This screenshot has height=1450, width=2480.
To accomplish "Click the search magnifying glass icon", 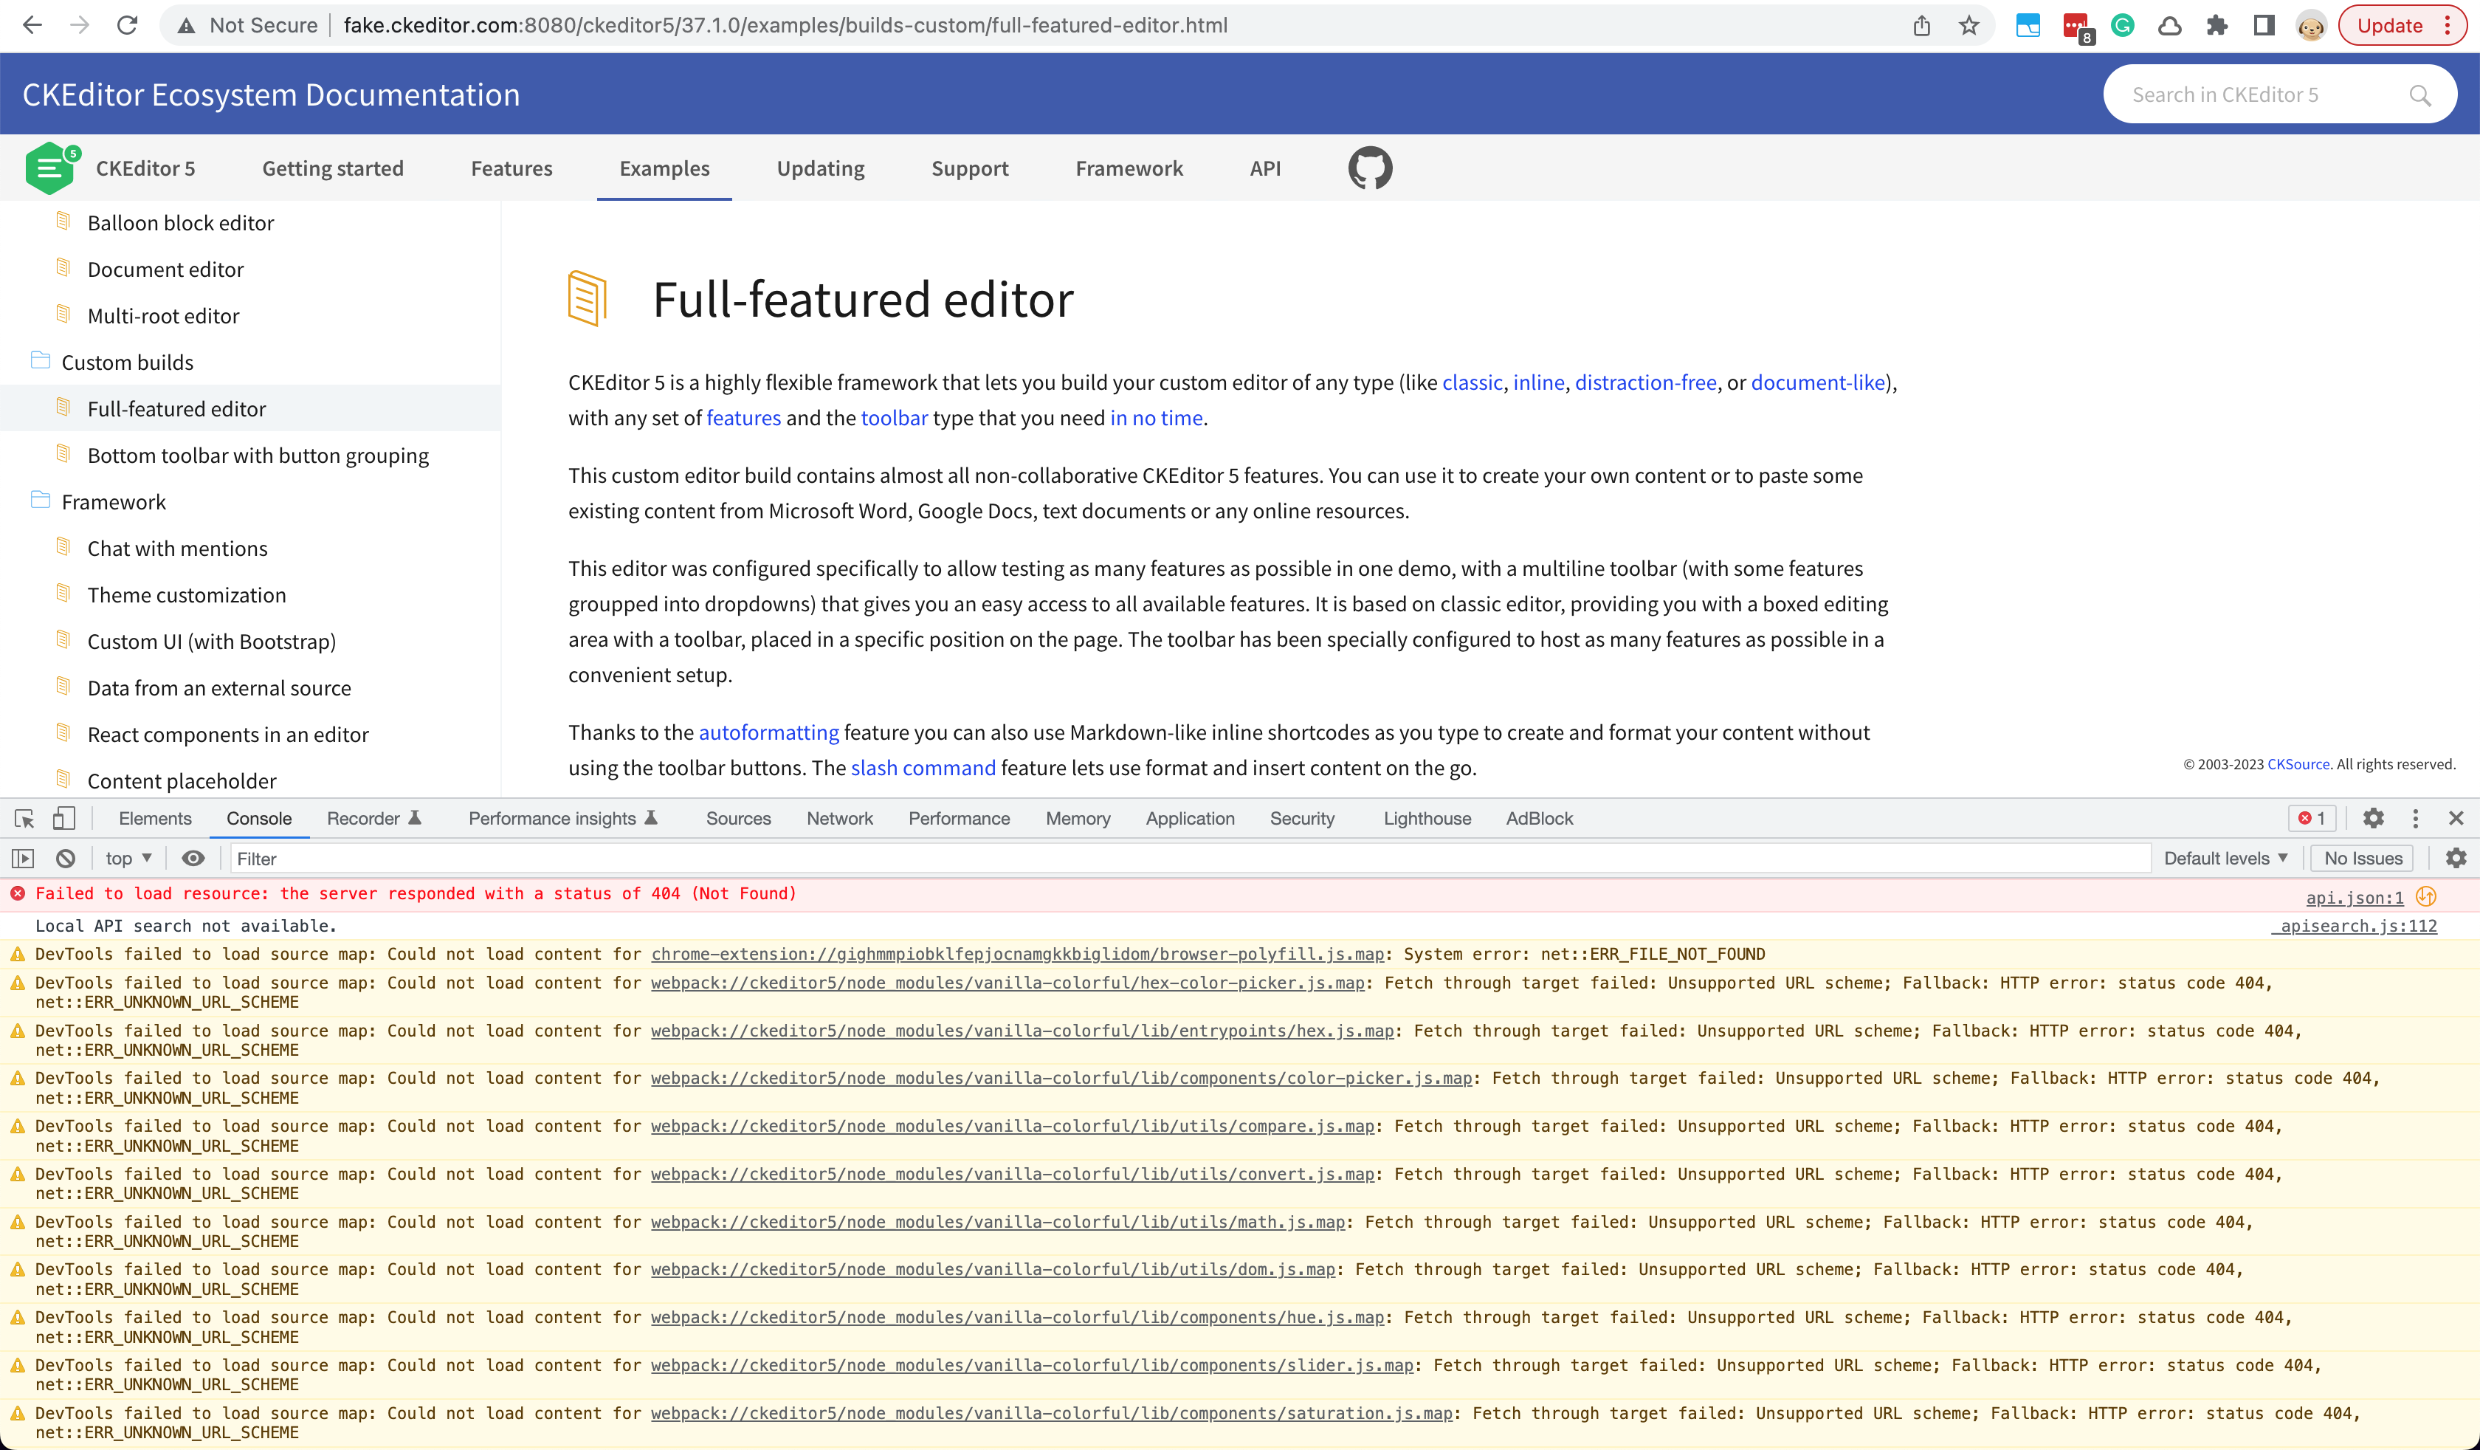I will (2422, 94).
